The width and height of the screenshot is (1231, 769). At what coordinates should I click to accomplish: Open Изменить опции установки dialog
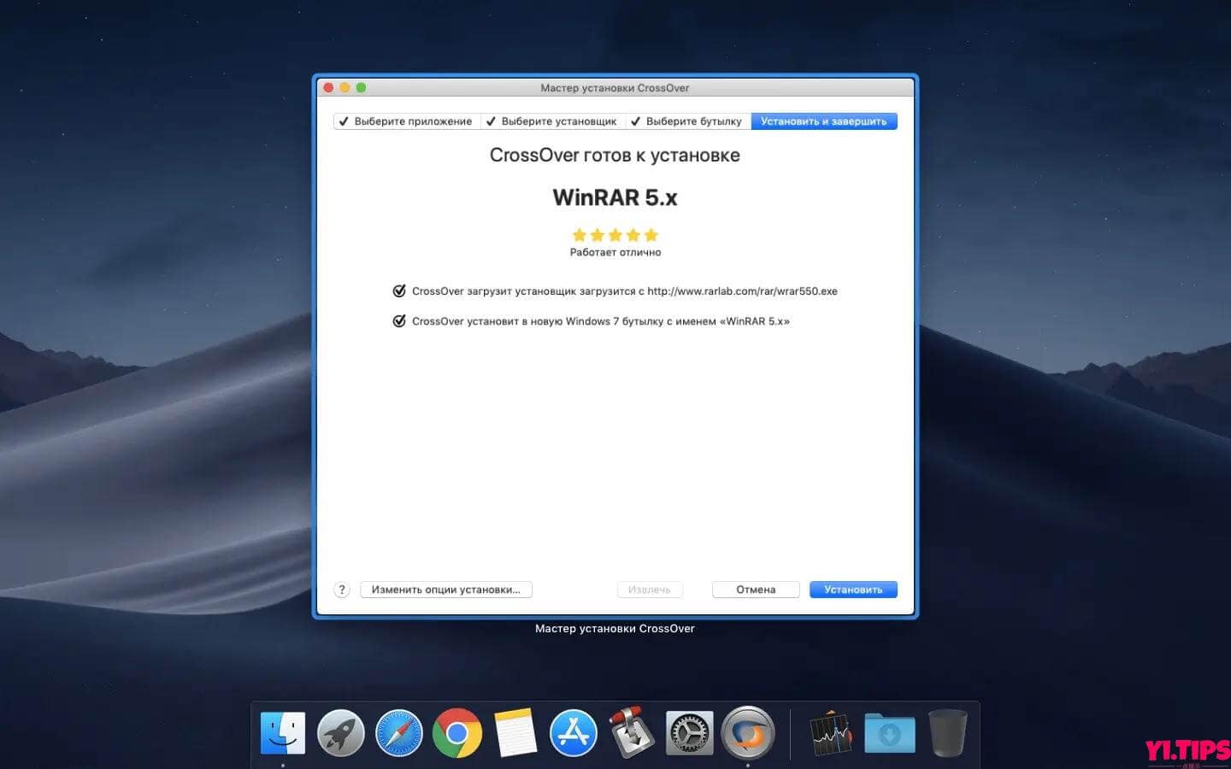tap(445, 589)
